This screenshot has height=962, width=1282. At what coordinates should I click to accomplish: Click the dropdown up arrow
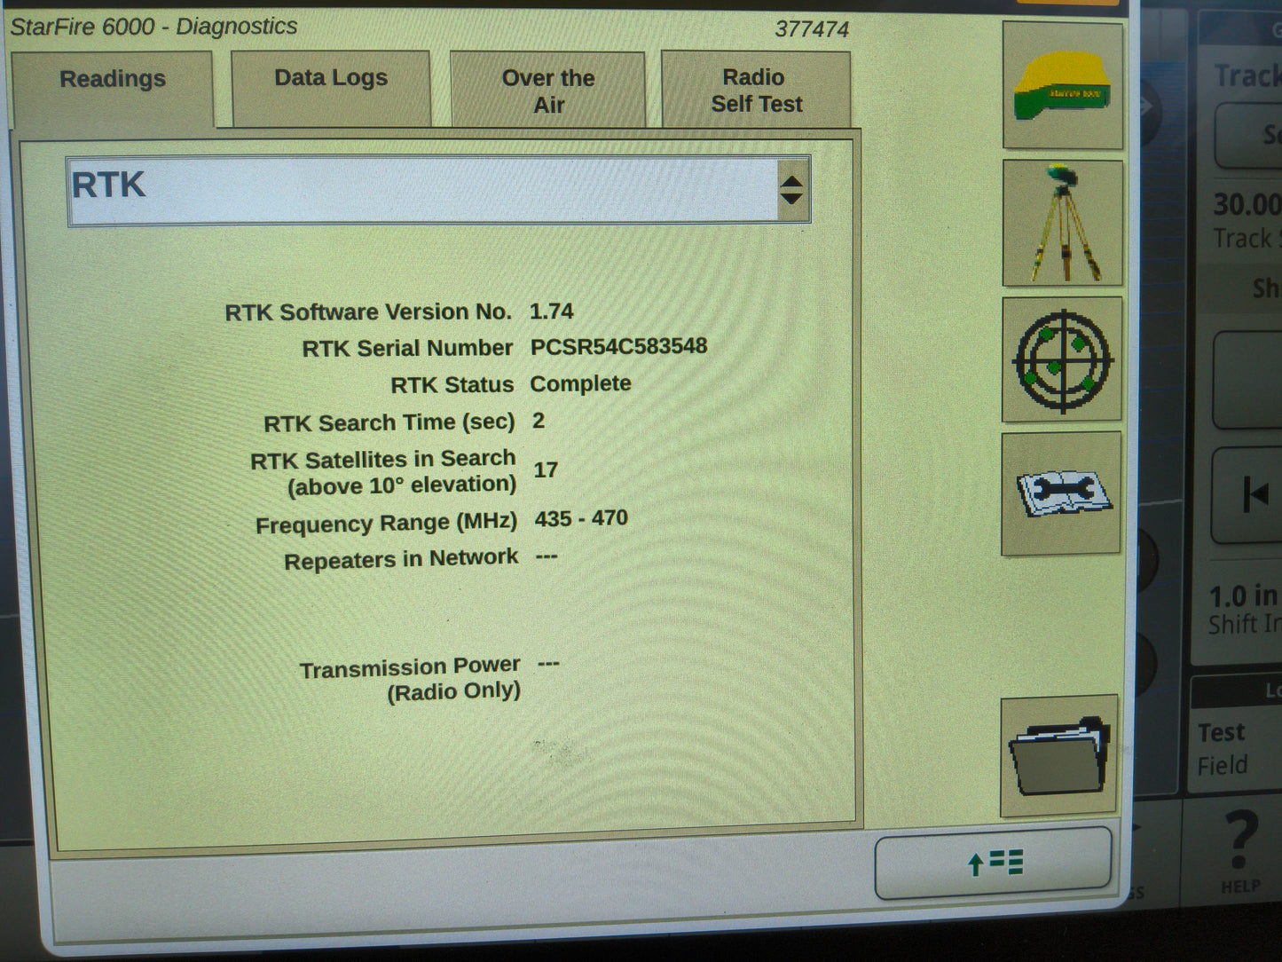(x=791, y=180)
